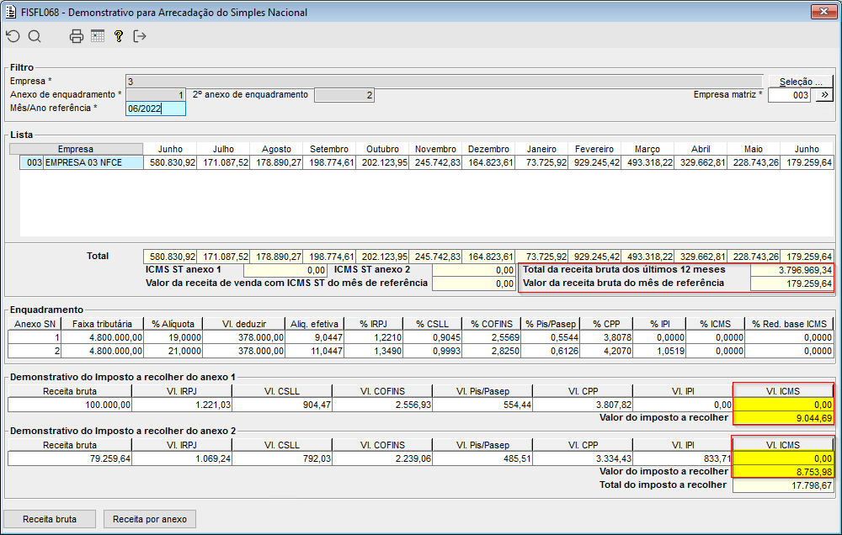842x535 pixels.
Task: Click the Empresa matriz 003 field
Action: (789, 95)
